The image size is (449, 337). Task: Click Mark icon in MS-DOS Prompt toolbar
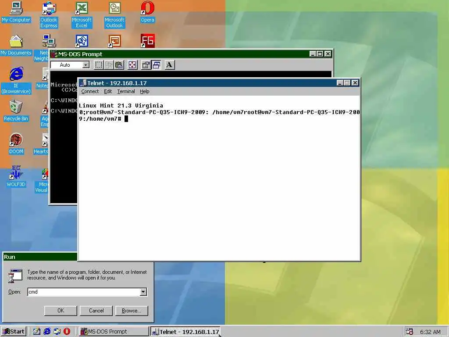[x=99, y=65]
